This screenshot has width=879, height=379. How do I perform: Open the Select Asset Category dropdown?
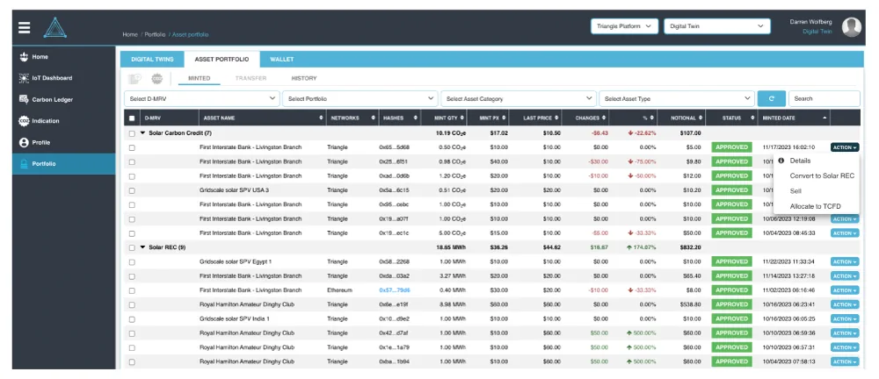(519, 98)
